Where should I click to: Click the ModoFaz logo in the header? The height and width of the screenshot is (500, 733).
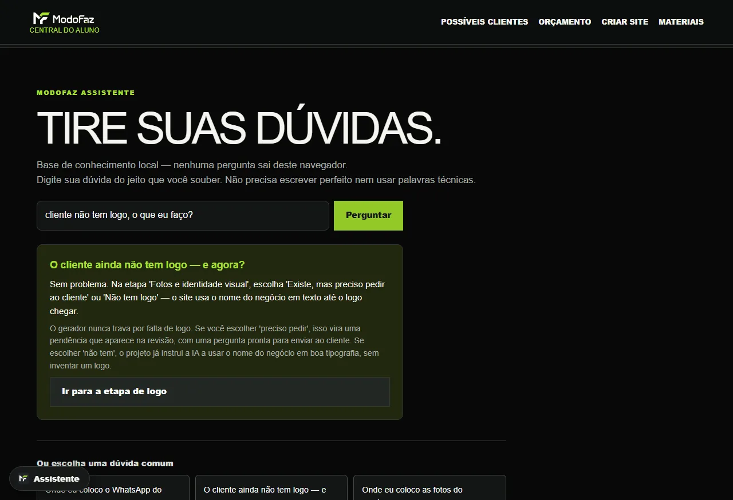(64, 18)
